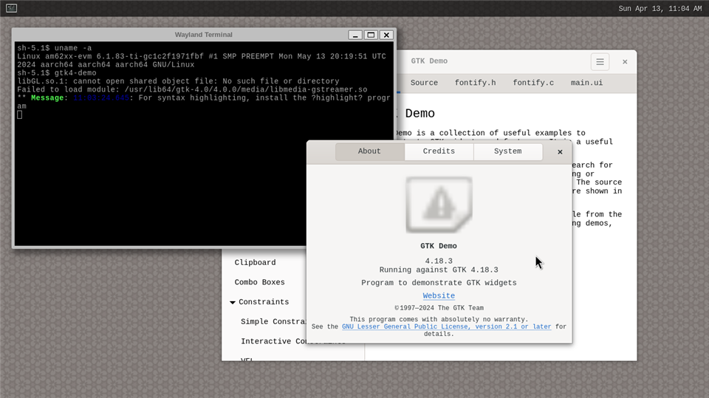Switch to the System tab

[508, 151]
